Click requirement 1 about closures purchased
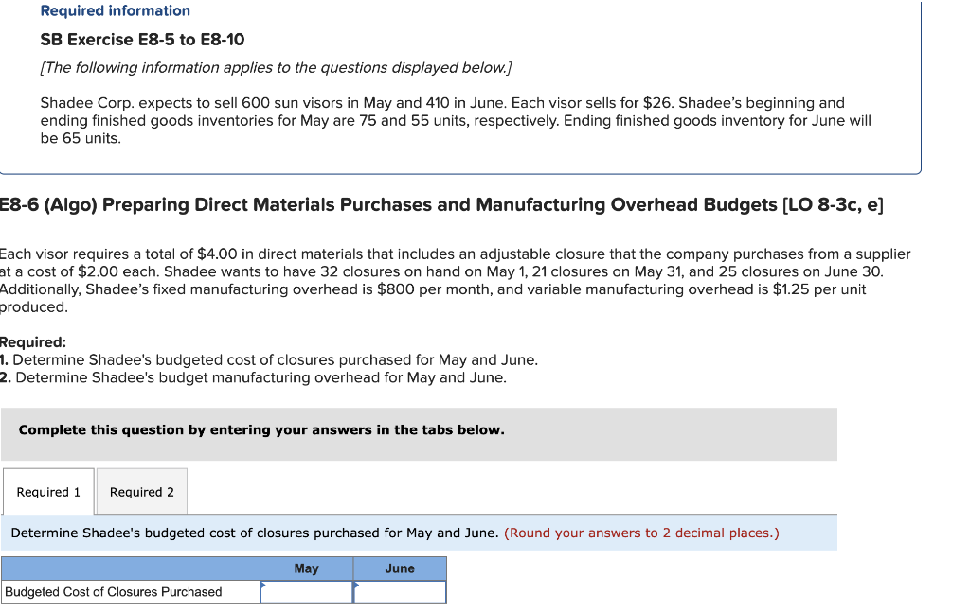The image size is (970, 612). click(x=269, y=360)
